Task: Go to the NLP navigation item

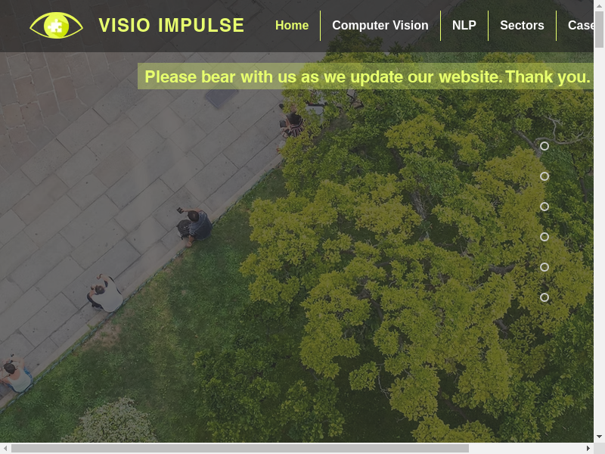Action: (464, 26)
